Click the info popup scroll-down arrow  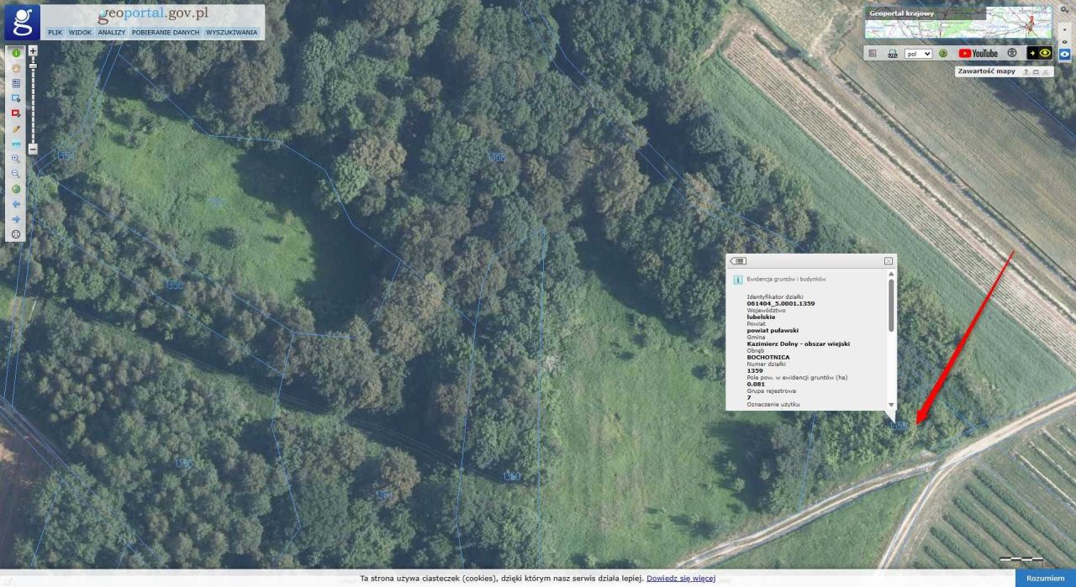click(x=891, y=406)
